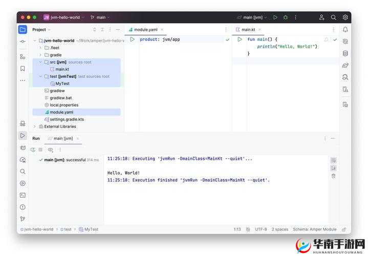Open the Find magnifier in left sidebar
The image size is (368, 256).
click(x=23, y=172)
